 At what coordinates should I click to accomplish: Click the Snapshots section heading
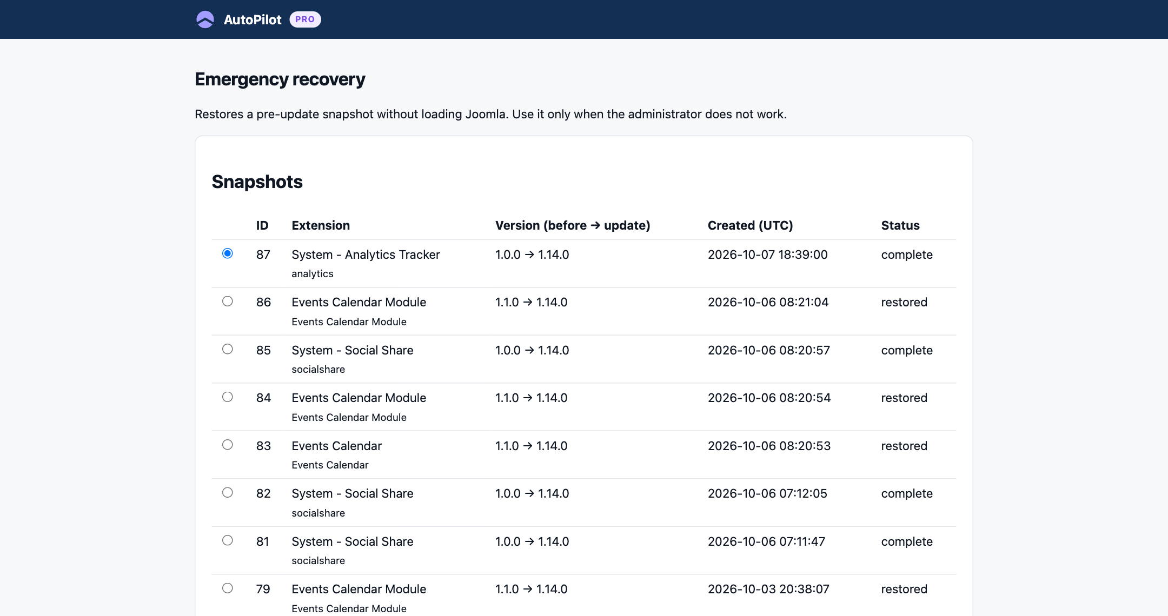(257, 182)
